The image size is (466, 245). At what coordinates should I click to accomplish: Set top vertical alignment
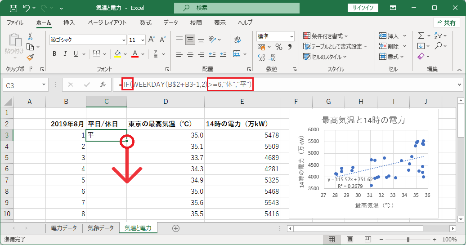click(x=179, y=40)
